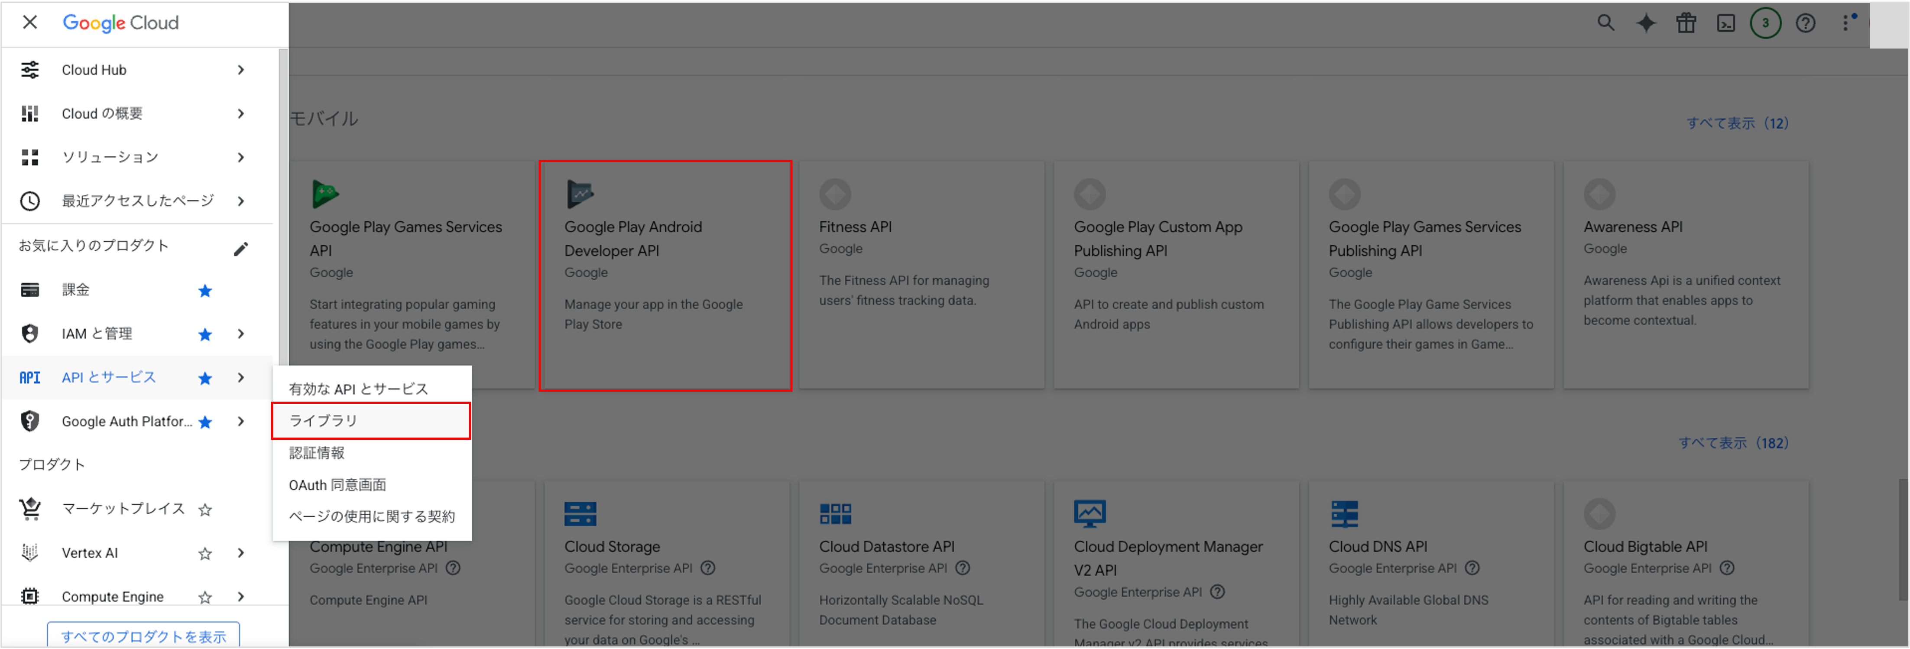Expand the API とサービス submenu chevron
Image resolution: width=1910 pixels, height=649 pixels.
[241, 377]
